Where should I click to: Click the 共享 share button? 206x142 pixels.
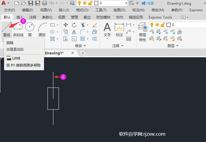pos(147,3)
